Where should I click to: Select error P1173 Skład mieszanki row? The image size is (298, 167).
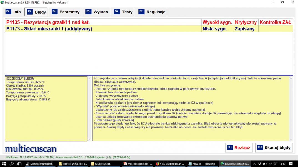(x=149, y=29)
